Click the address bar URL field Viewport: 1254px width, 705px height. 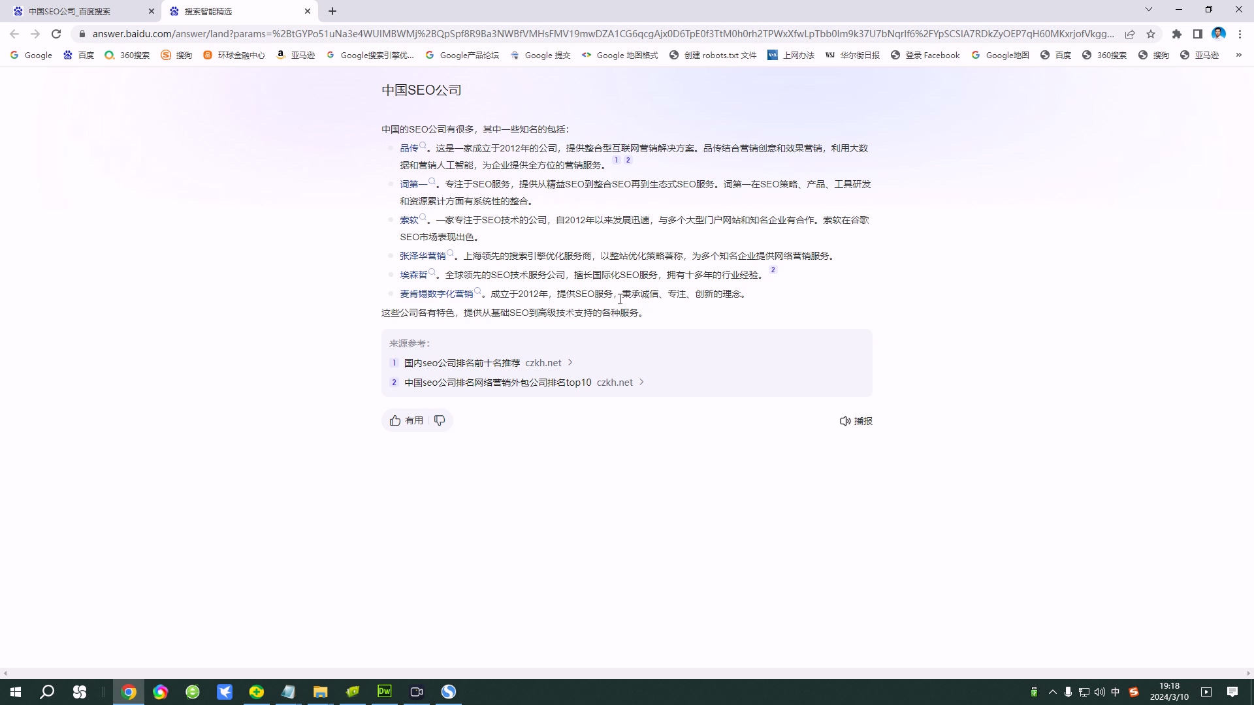(x=603, y=34)
